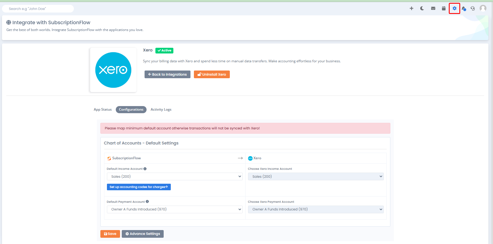This screenshot has height=244, width=493.
Task: Open settings via the blue gear icon
Action: pyautogui.click(x=455, y=8)
